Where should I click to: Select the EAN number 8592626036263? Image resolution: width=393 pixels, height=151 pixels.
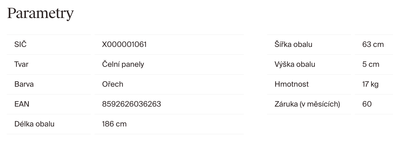click(132, 104)
